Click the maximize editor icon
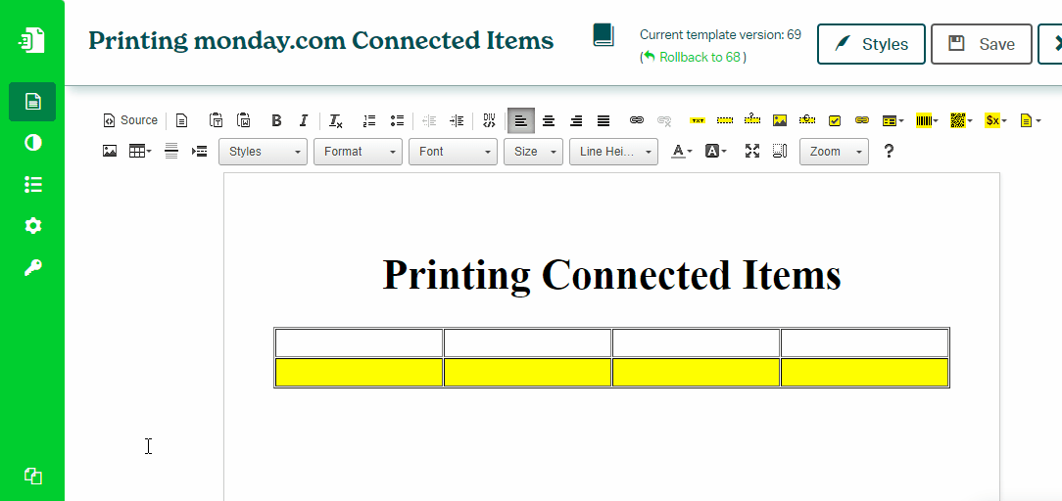Image resolution: width=1062 pixels, height=501 pixels. click(x=752, y=151)
